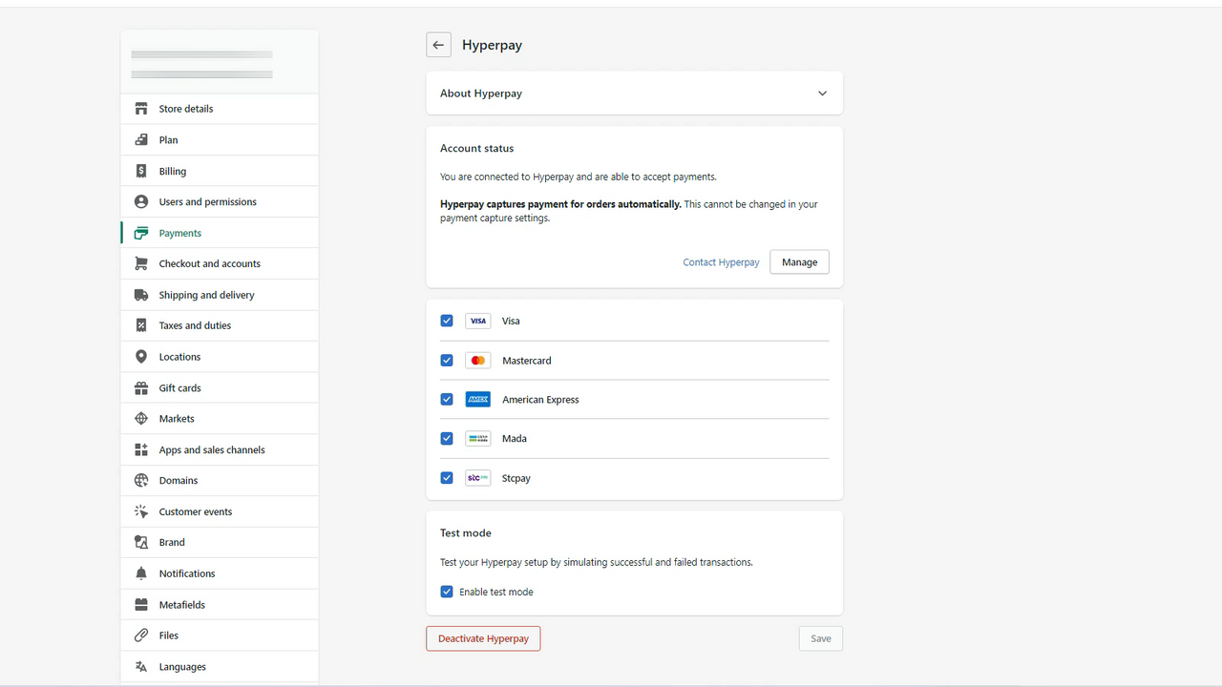Click the Apps and sales channels icon
This screenshot has height=687, width=1222.
point(141,449)
